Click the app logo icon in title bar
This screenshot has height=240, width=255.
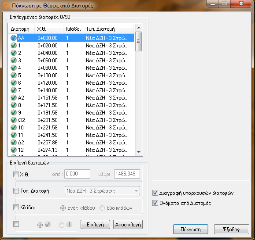coord(6,6)
